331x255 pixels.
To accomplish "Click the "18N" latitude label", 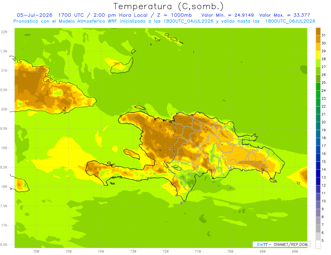I will (x=4, y=187).
